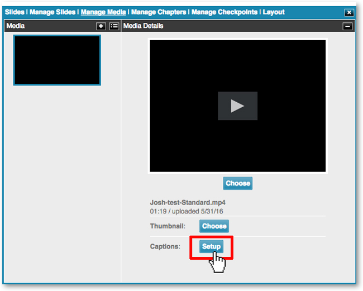Close the dialog with X button
The width and height of the screenshot is (363, 291).
coord(349,12)
